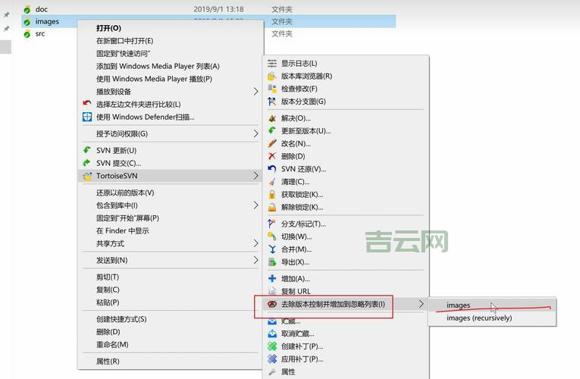Click the red X icon beside 删除(D) in the TortoiseSVN submenu
The image size is (580, 379).
tap(272, 156)
